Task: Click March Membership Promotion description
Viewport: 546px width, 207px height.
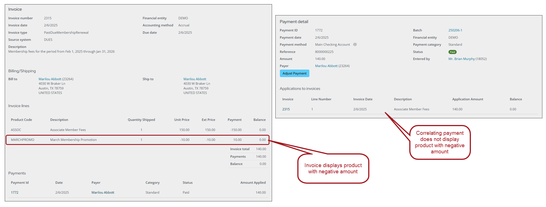Action: (73, 140)
